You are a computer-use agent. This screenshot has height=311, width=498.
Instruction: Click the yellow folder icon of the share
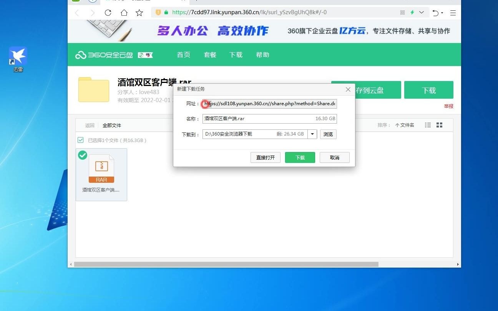coord(94,89)
